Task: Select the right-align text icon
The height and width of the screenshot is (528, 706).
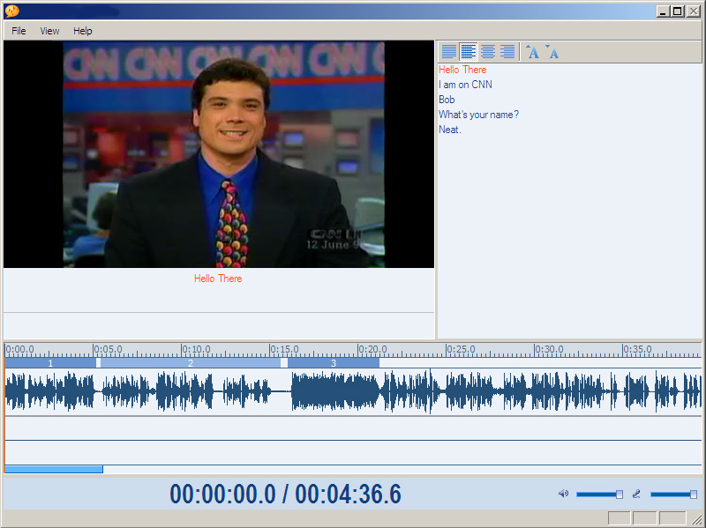Action: [x=507, y=52]
